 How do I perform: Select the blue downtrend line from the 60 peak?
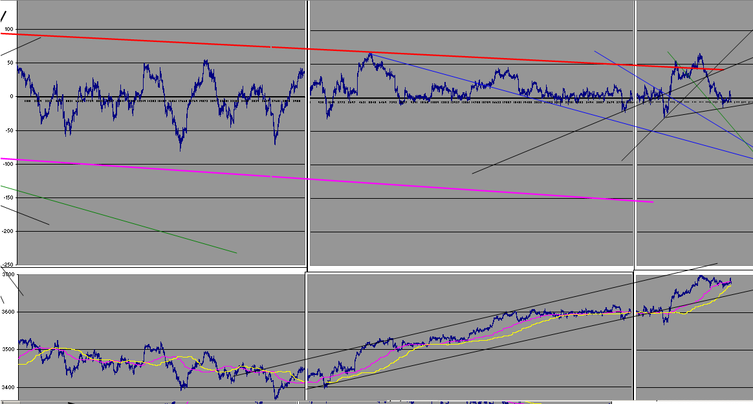[562, 106]
